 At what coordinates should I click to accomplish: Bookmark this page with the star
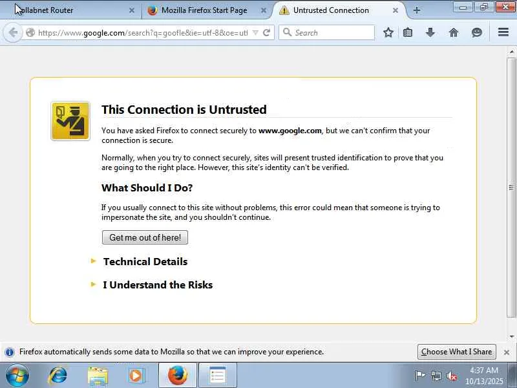click(x=388, y=32)
